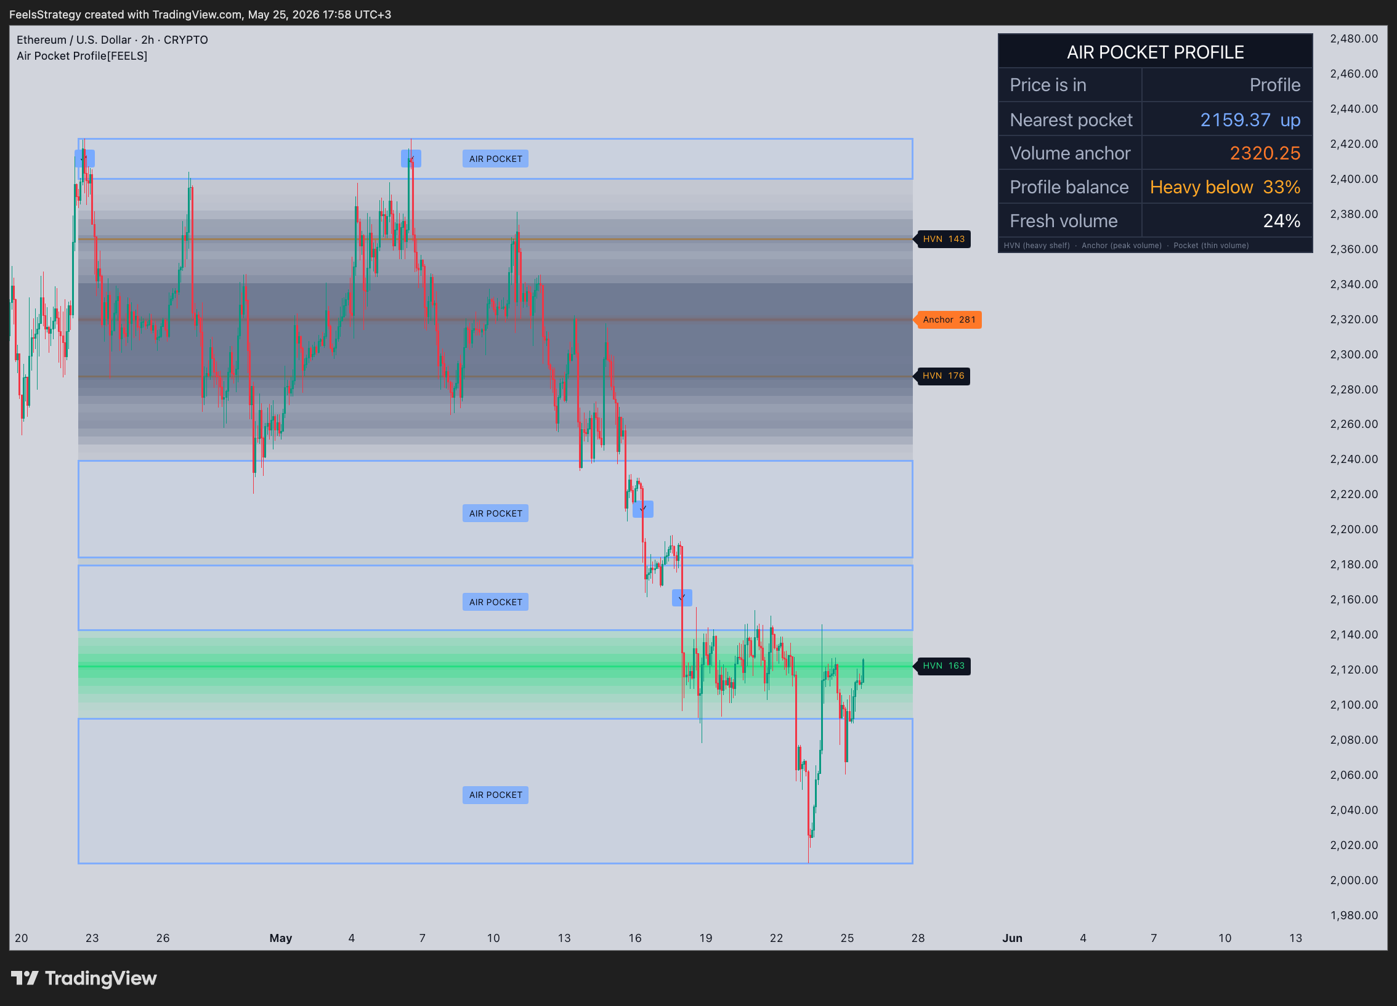
Task: Click the 'Price is in' row label
Action: coord(1048,85)
